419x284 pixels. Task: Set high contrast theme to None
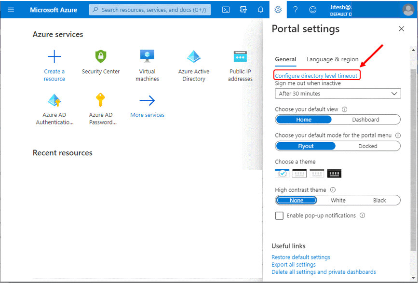297,201
